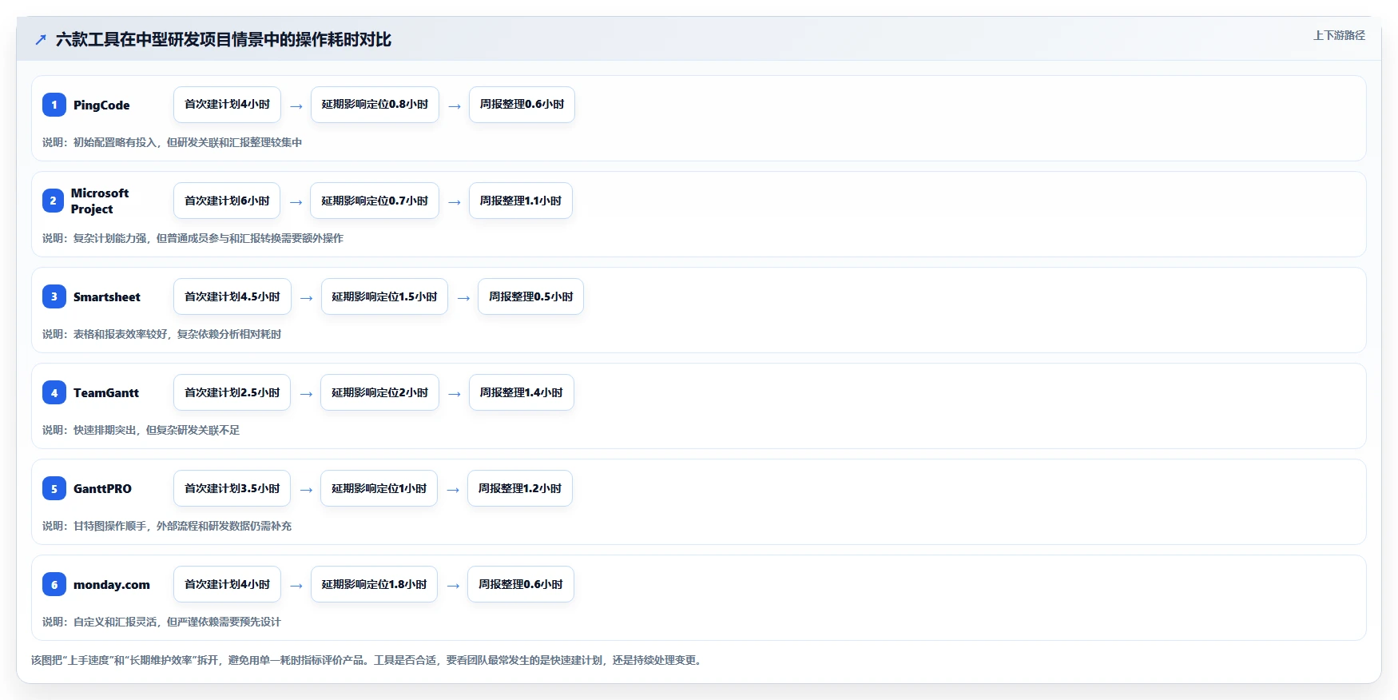This screenshot has width=1398, height=700.
Task: Select monday.com's 周报整理0.6小时 step
Action: pyautogui.click(x=521, y=584)
